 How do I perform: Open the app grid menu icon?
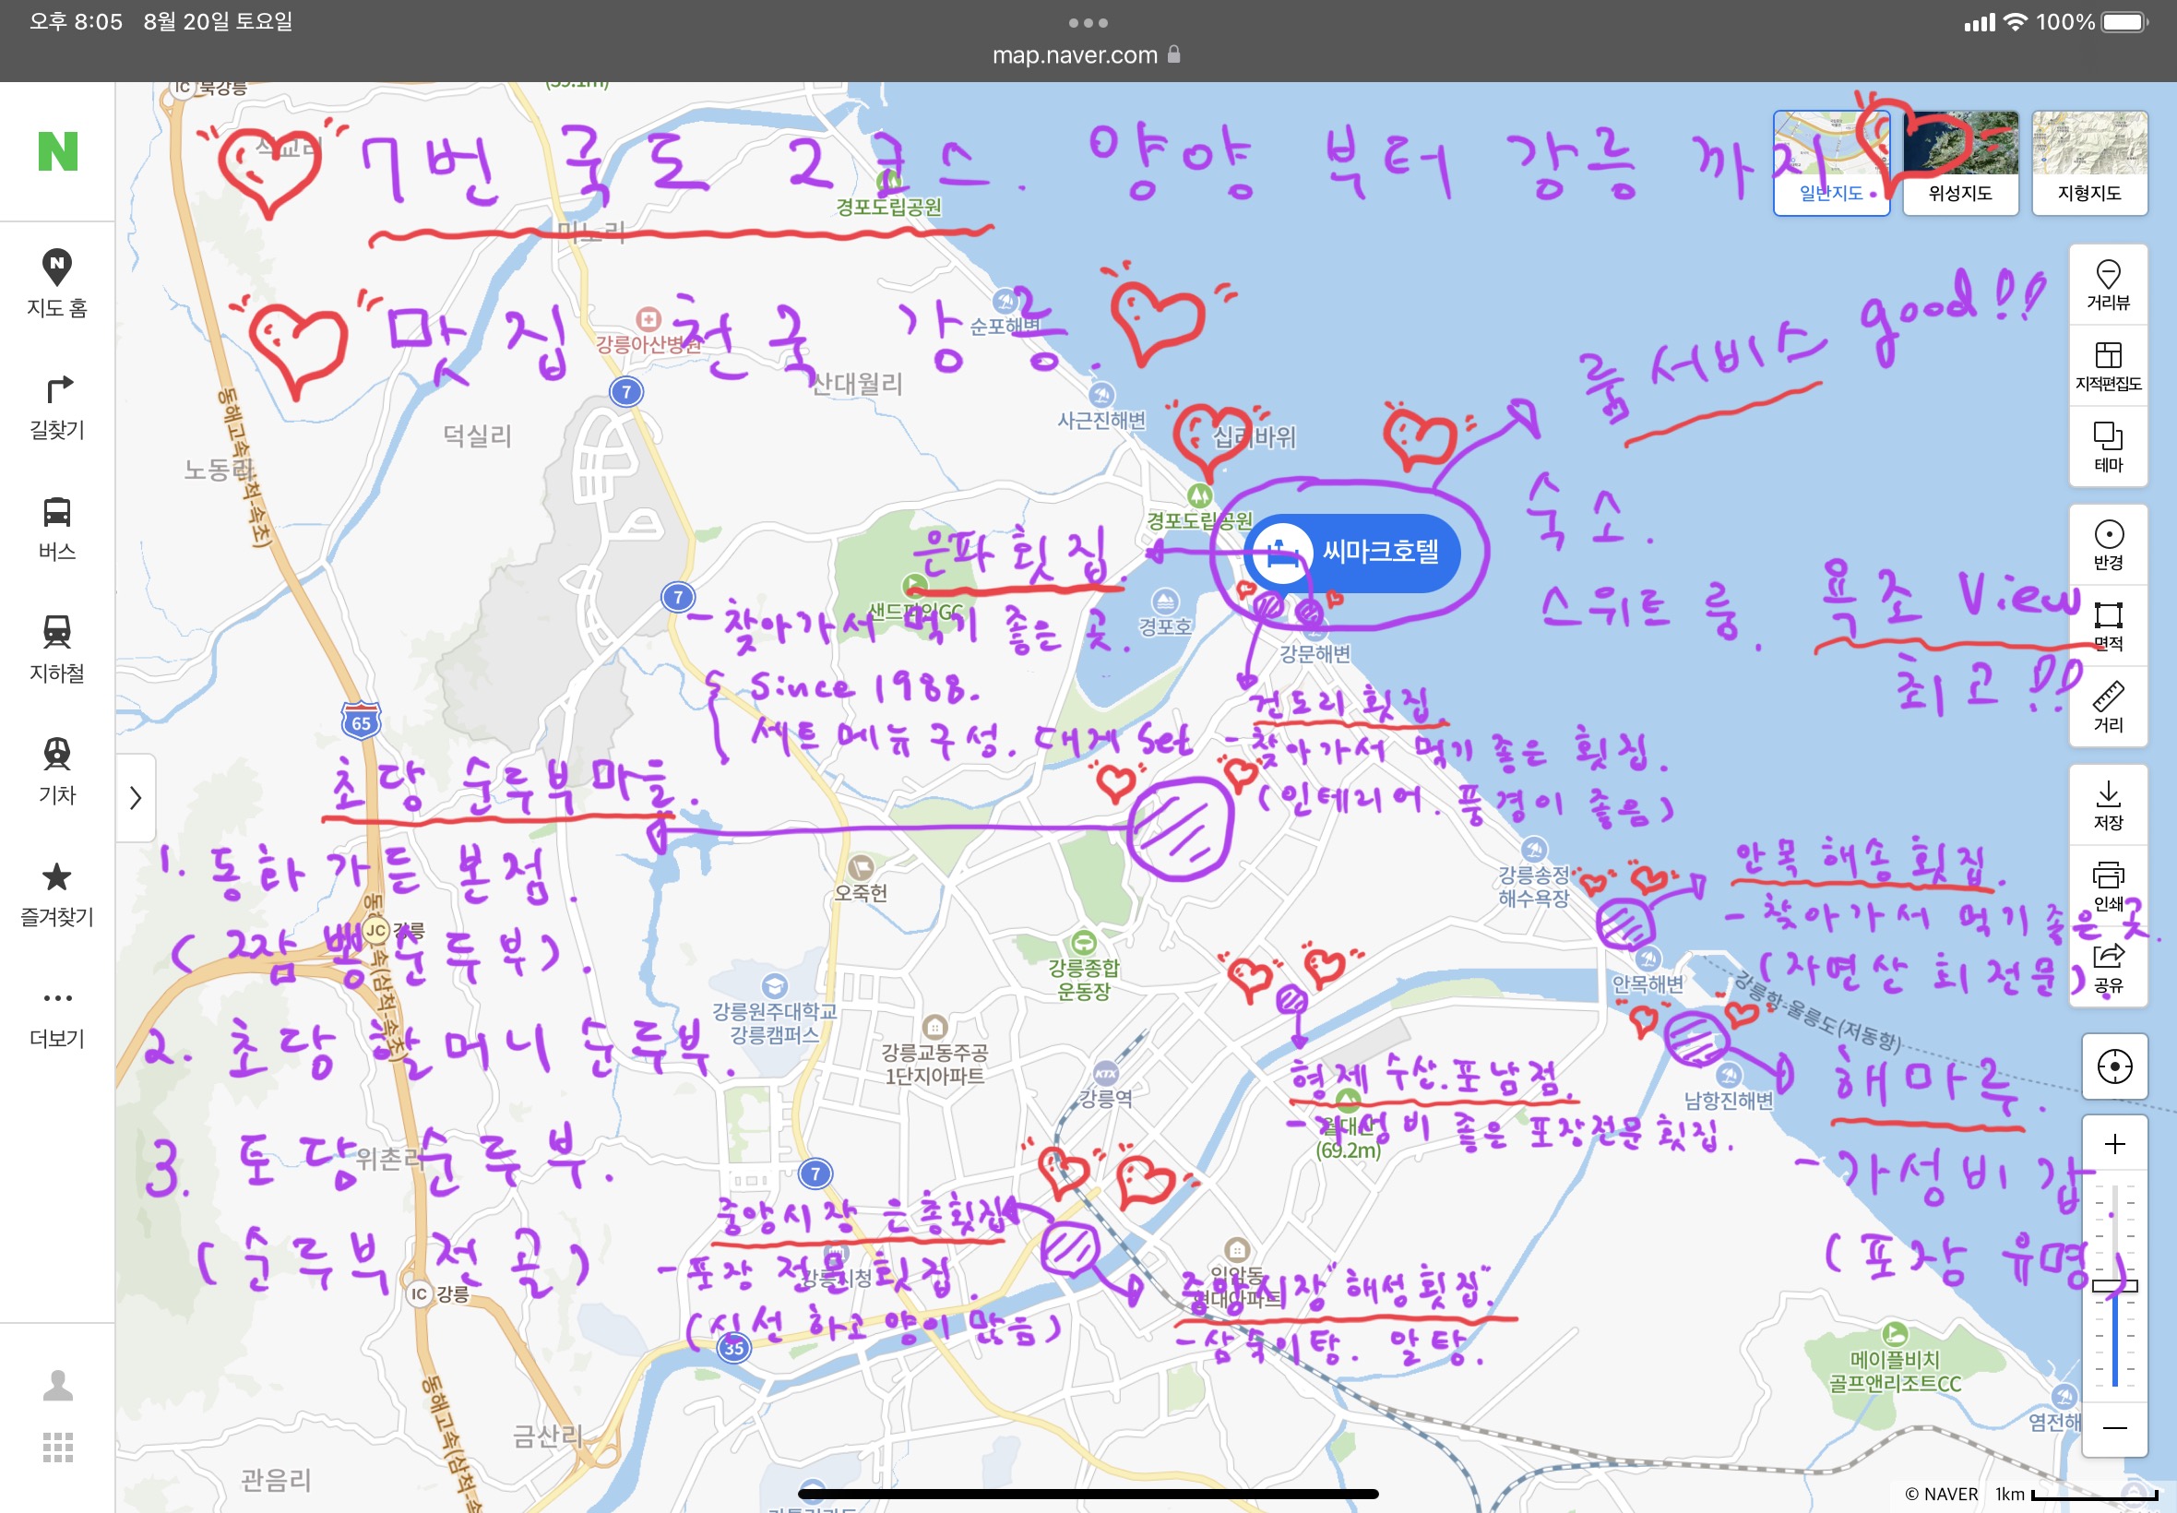(57, 1447)
